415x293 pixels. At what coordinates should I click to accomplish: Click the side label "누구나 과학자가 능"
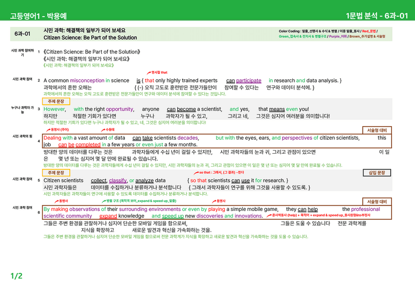click(x=22, y=110)
